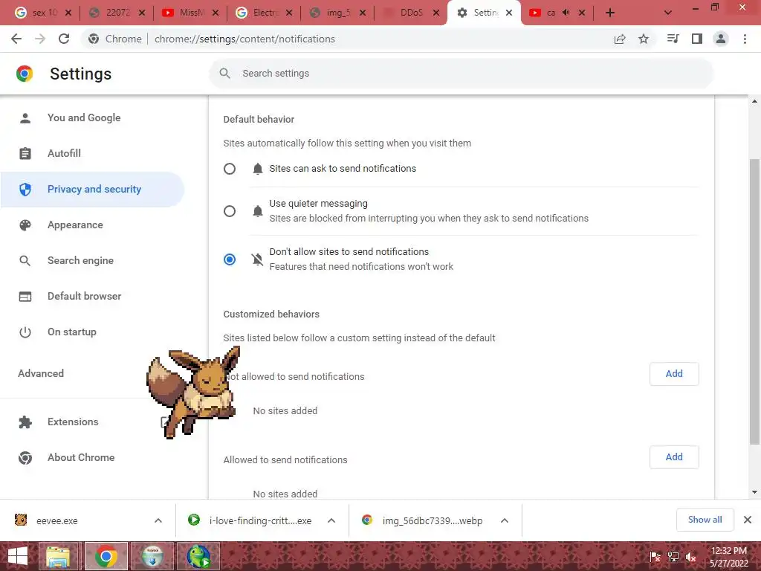Open Autofill settings
The width and height of the screenshot is (761, 571).
tap(64, 153)
